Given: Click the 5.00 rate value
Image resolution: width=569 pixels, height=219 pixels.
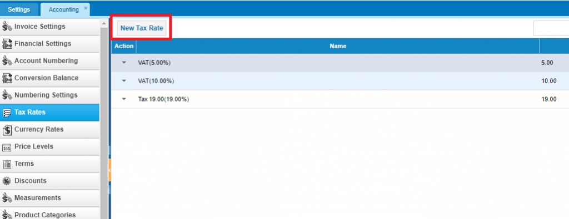Looking at the screenshot, I should [547, 63].
